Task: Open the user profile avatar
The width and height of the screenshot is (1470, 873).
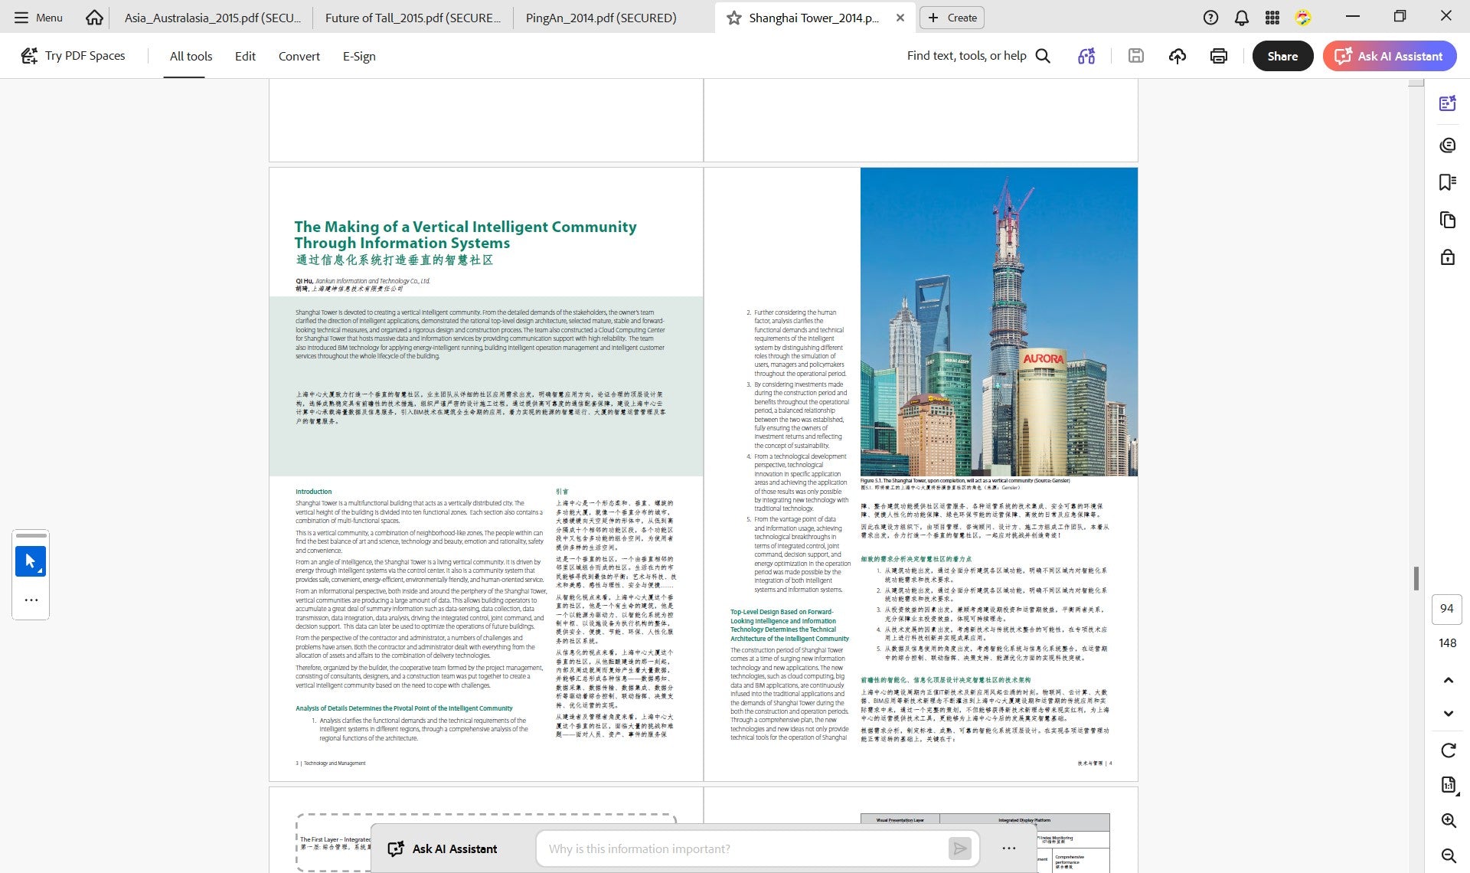Action: click(1303, 18)
